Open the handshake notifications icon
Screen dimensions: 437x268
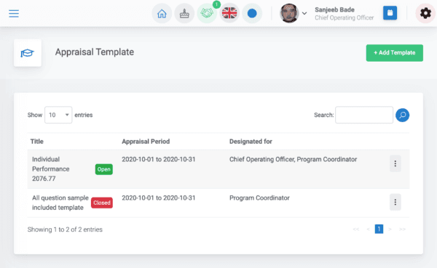click(207, 13)
